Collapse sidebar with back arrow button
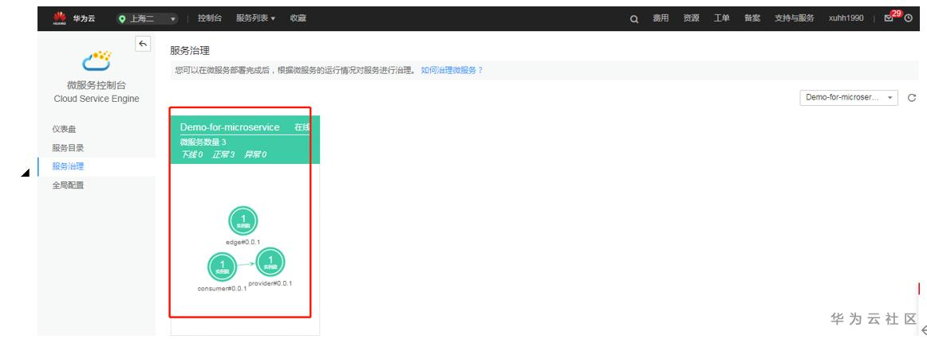The width and height of the screenshot is (927, 339). [x=143, y=45]
